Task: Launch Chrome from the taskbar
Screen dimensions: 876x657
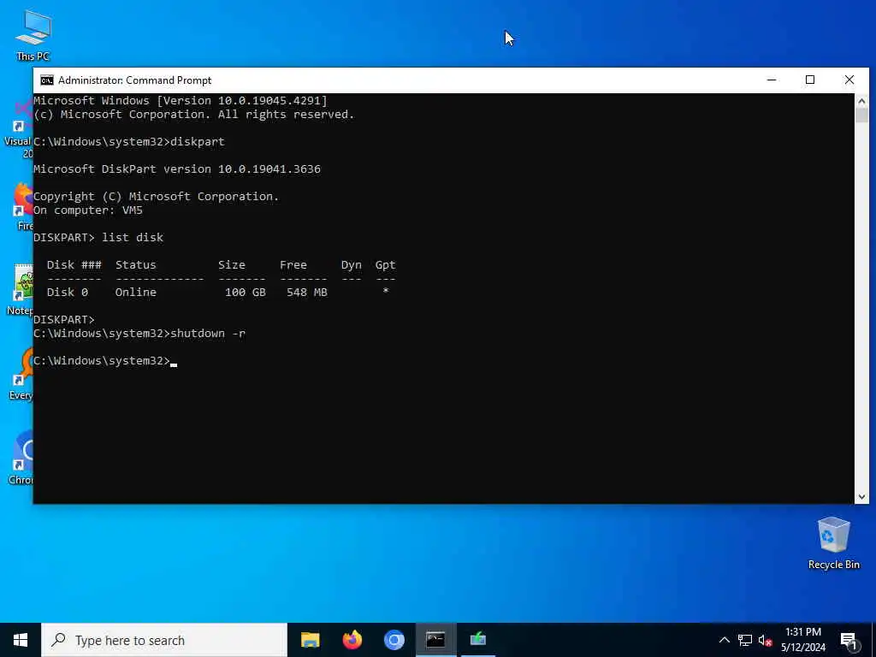Action: click(x=394, y=640)
